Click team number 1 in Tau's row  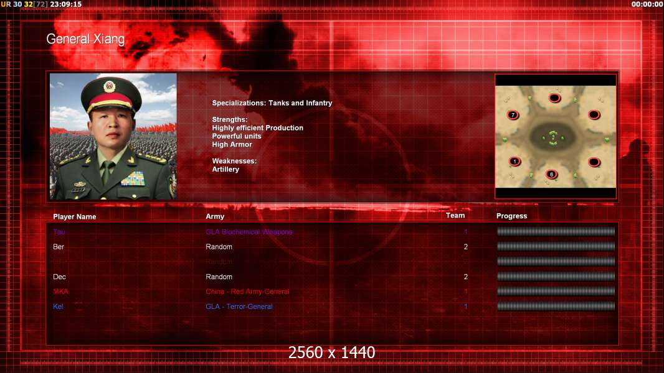465,231
